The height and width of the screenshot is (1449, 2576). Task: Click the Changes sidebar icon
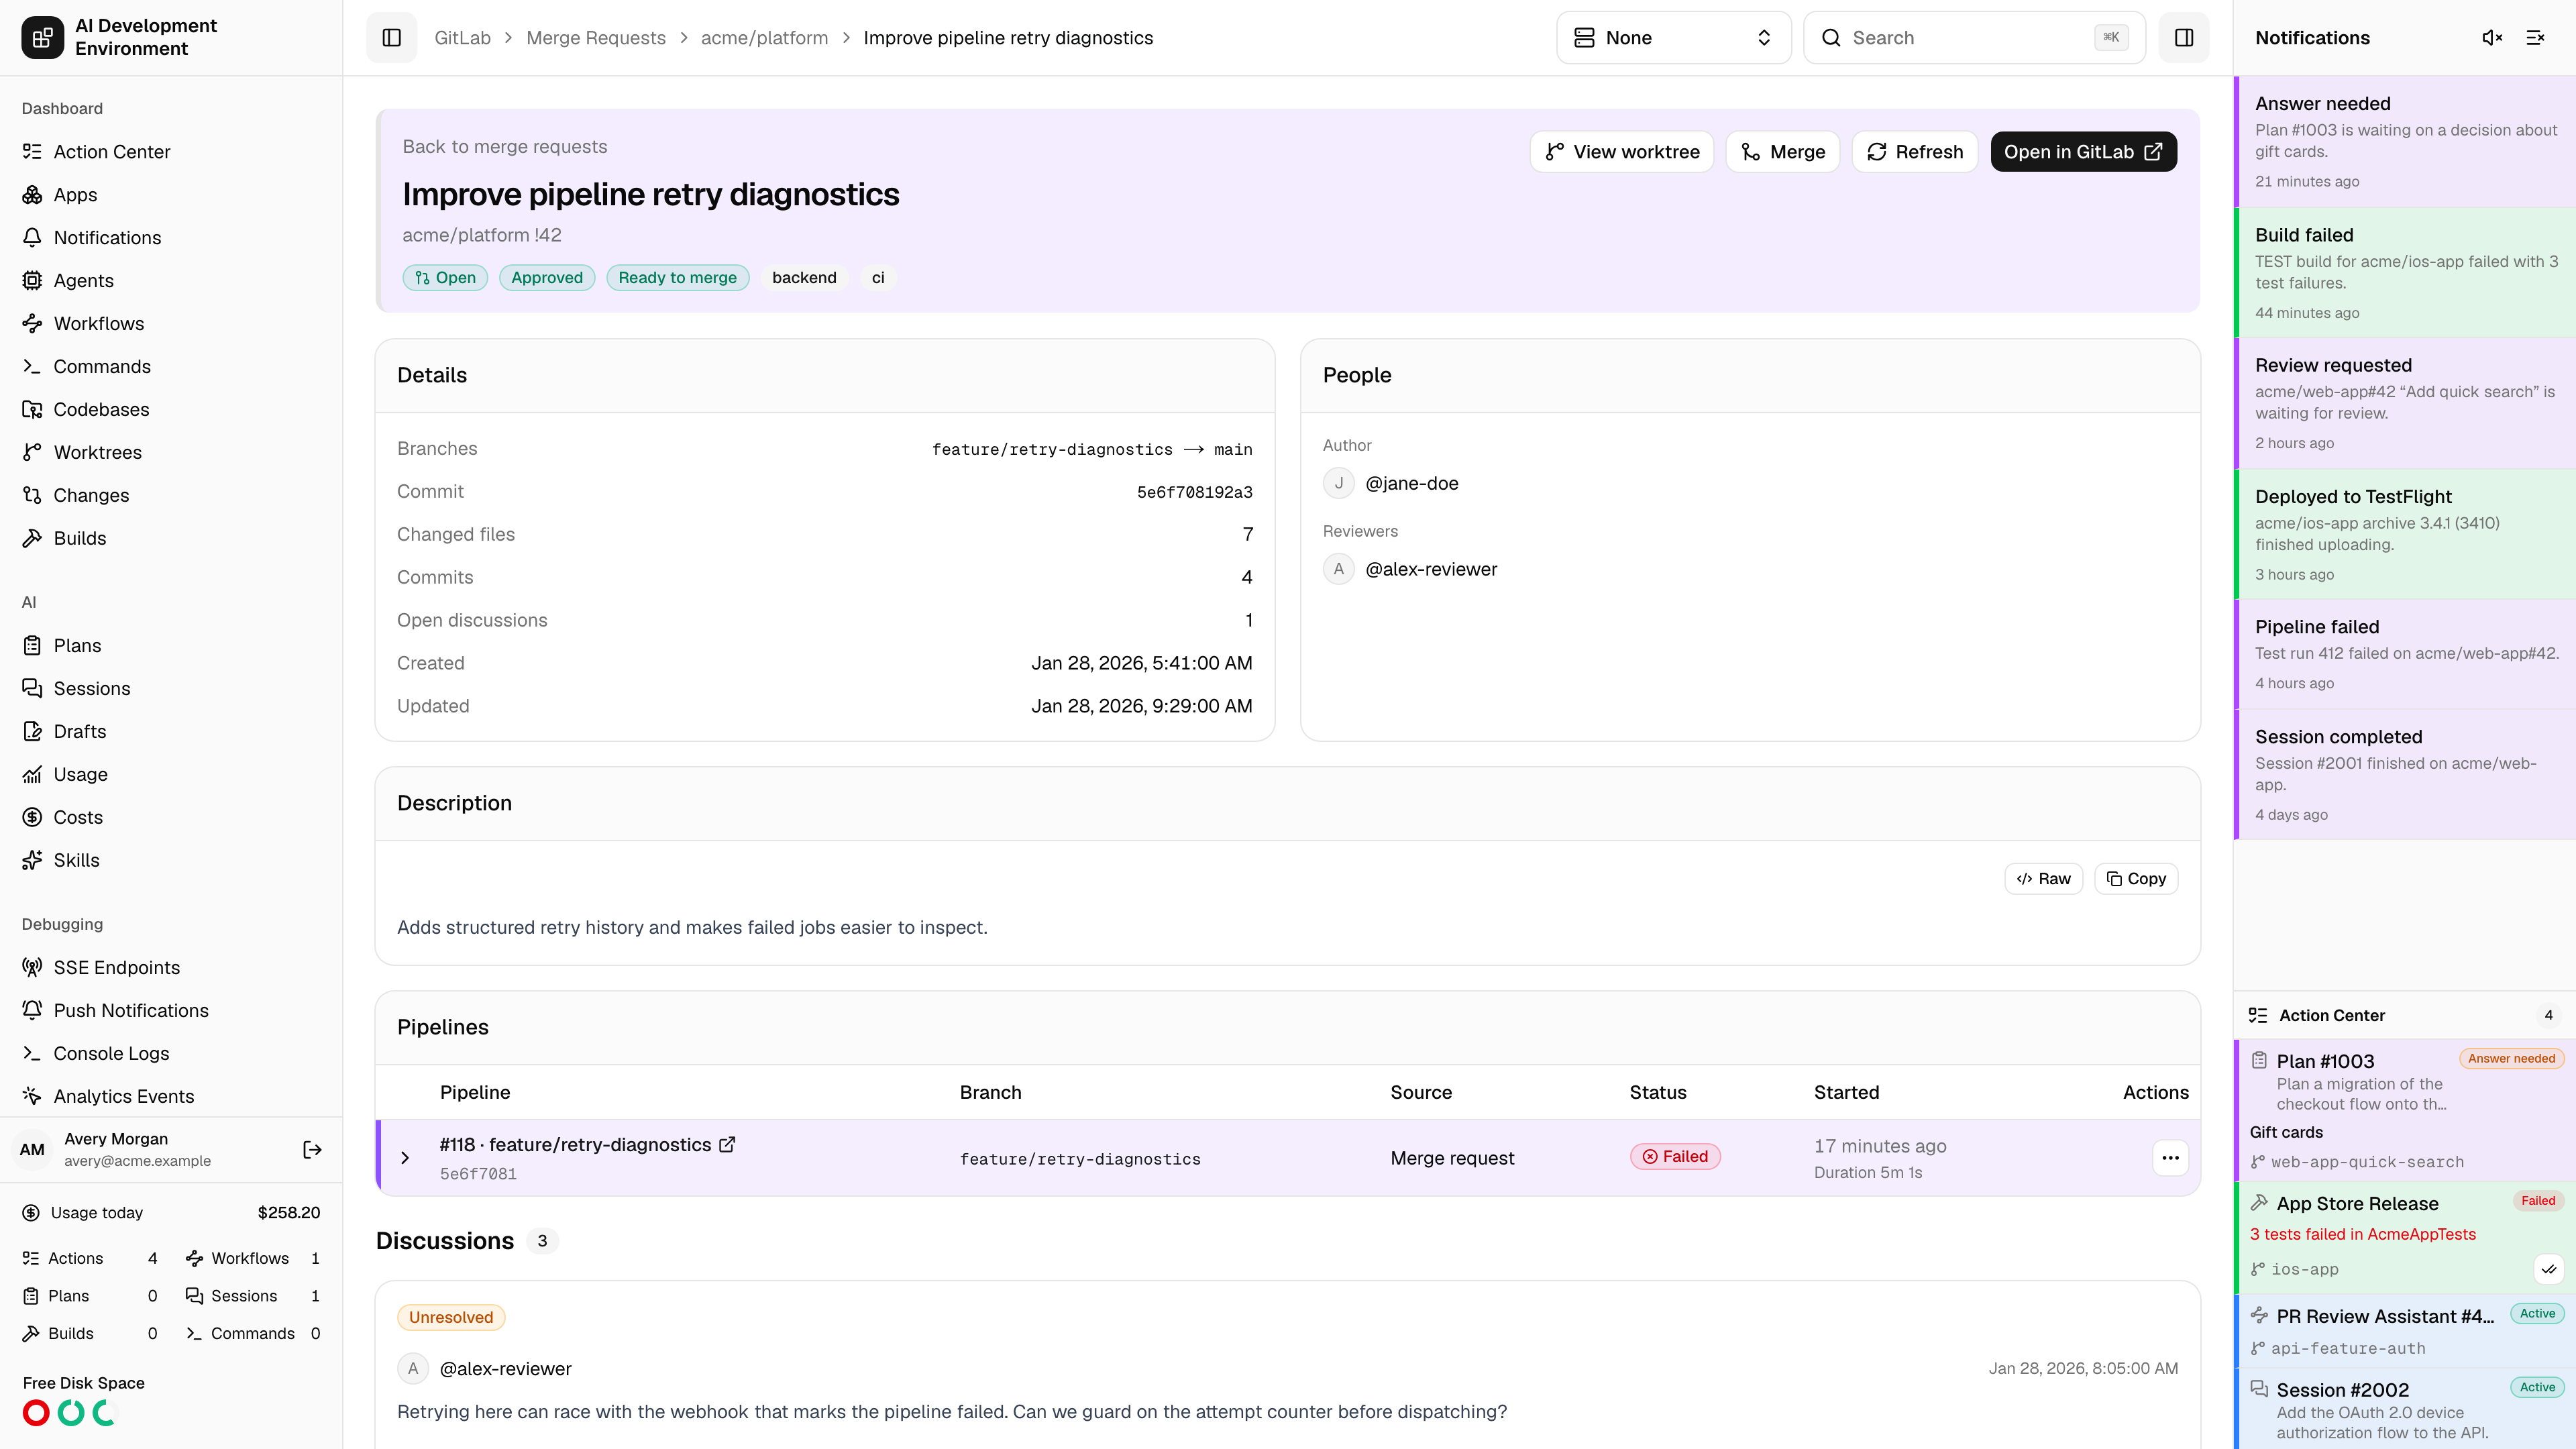point(32,496)
